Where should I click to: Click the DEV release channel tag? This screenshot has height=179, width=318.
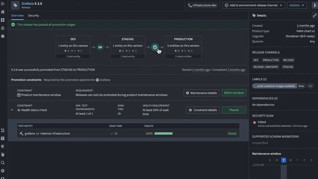256,60
